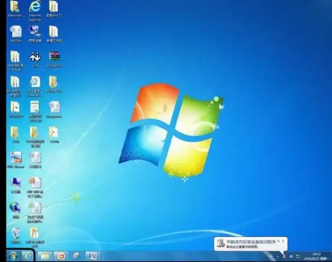The height and width of the screenshot is (262, 332).
Task: Click the device installation tray icon
Action: click(x=285, y=256)
